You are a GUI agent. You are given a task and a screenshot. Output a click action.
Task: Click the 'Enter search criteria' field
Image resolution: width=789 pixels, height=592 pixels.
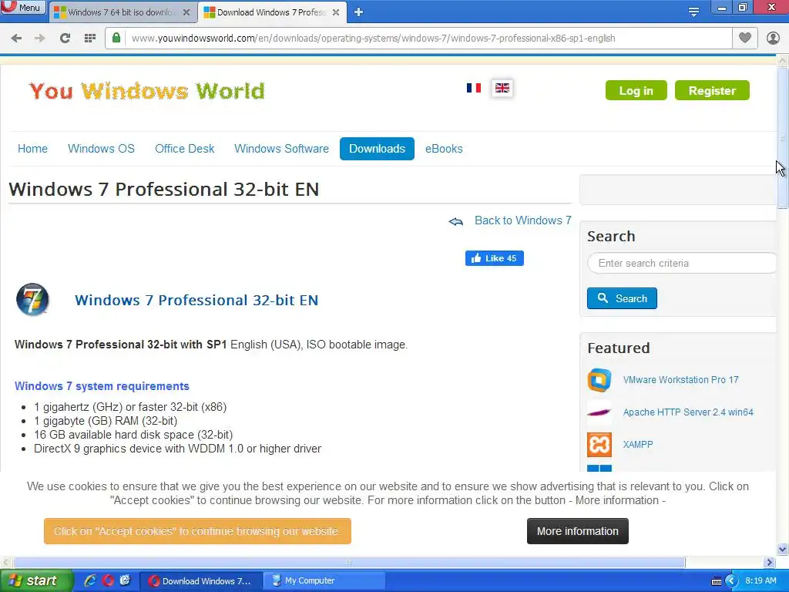click(x=682, y=264)
